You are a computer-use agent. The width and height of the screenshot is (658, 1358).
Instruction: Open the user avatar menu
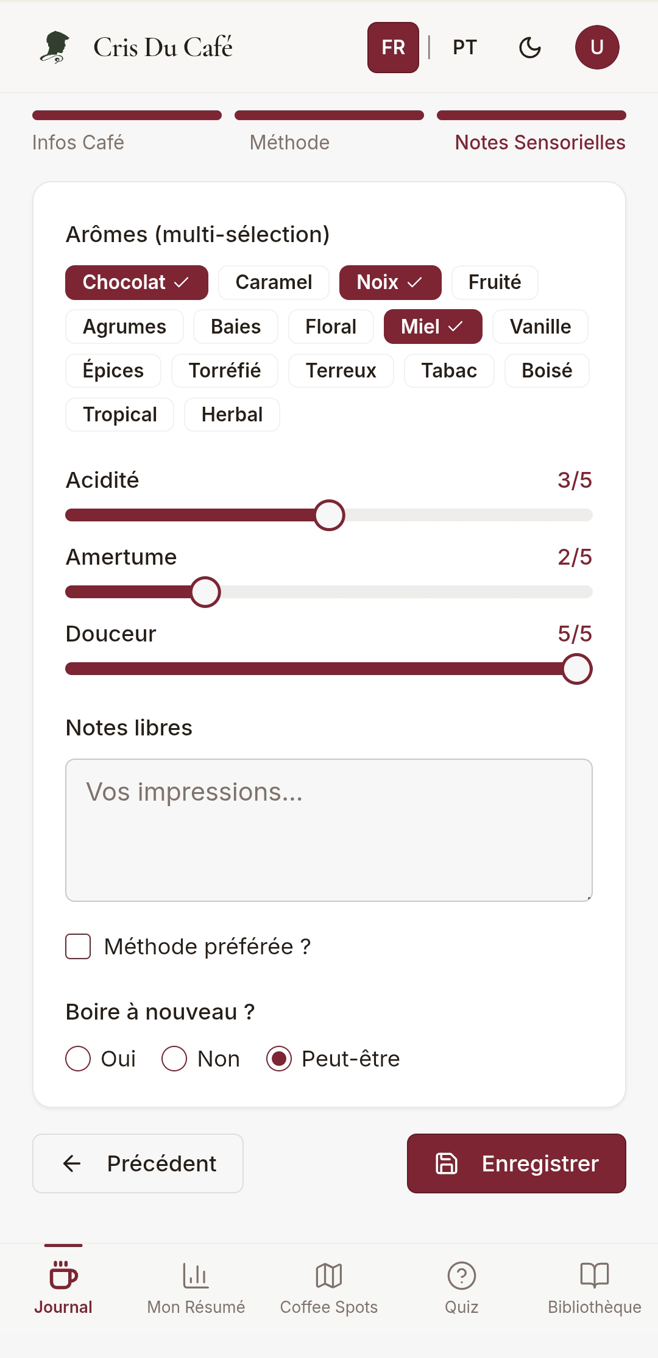[596, 48]
